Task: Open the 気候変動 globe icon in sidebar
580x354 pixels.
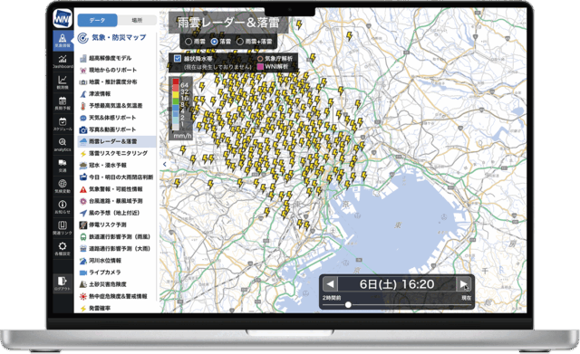Action: [63, 187]
